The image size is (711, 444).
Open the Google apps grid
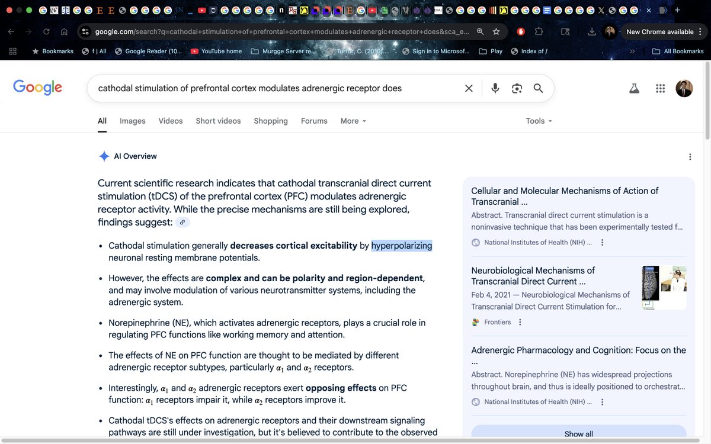click(660, 88)
